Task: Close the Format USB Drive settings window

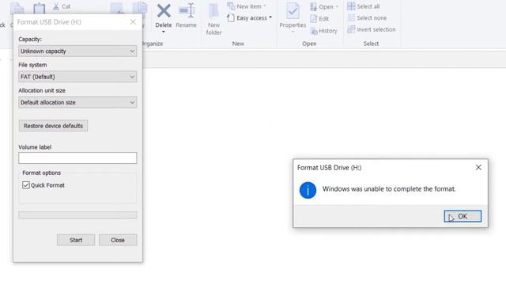Action: (133, 22)
